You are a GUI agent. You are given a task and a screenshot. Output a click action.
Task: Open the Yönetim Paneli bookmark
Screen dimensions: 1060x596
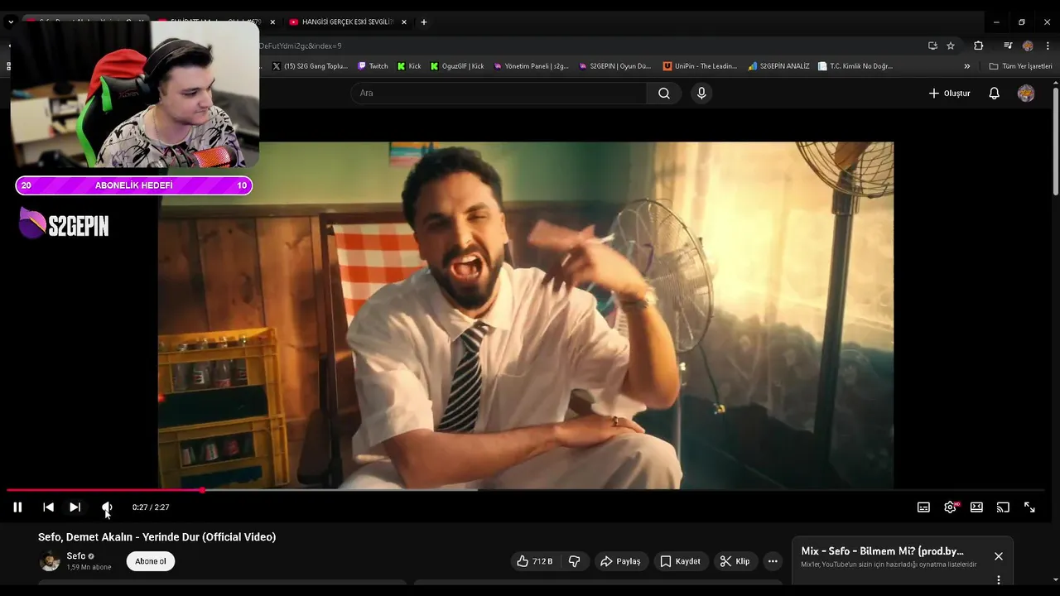pyautogui.click(x=531, y=66)
